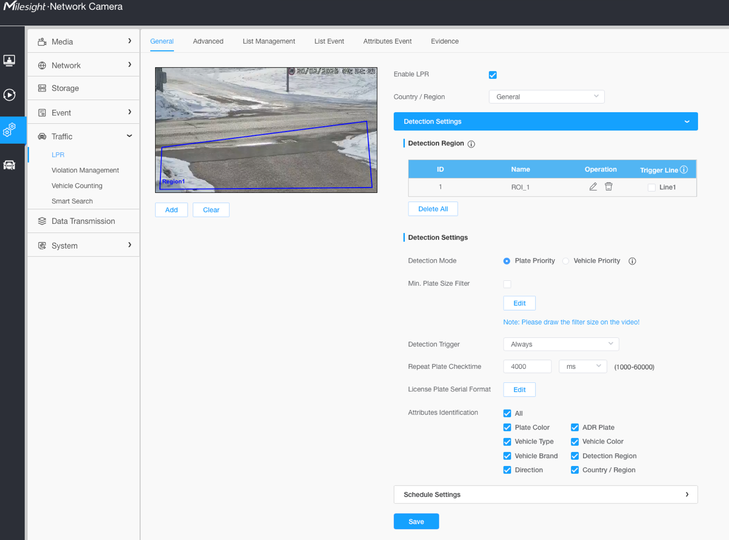The height and width of the screenshot is (540, 729).
Task: Click the camera video preview image
Action: (x=266, y=130)
